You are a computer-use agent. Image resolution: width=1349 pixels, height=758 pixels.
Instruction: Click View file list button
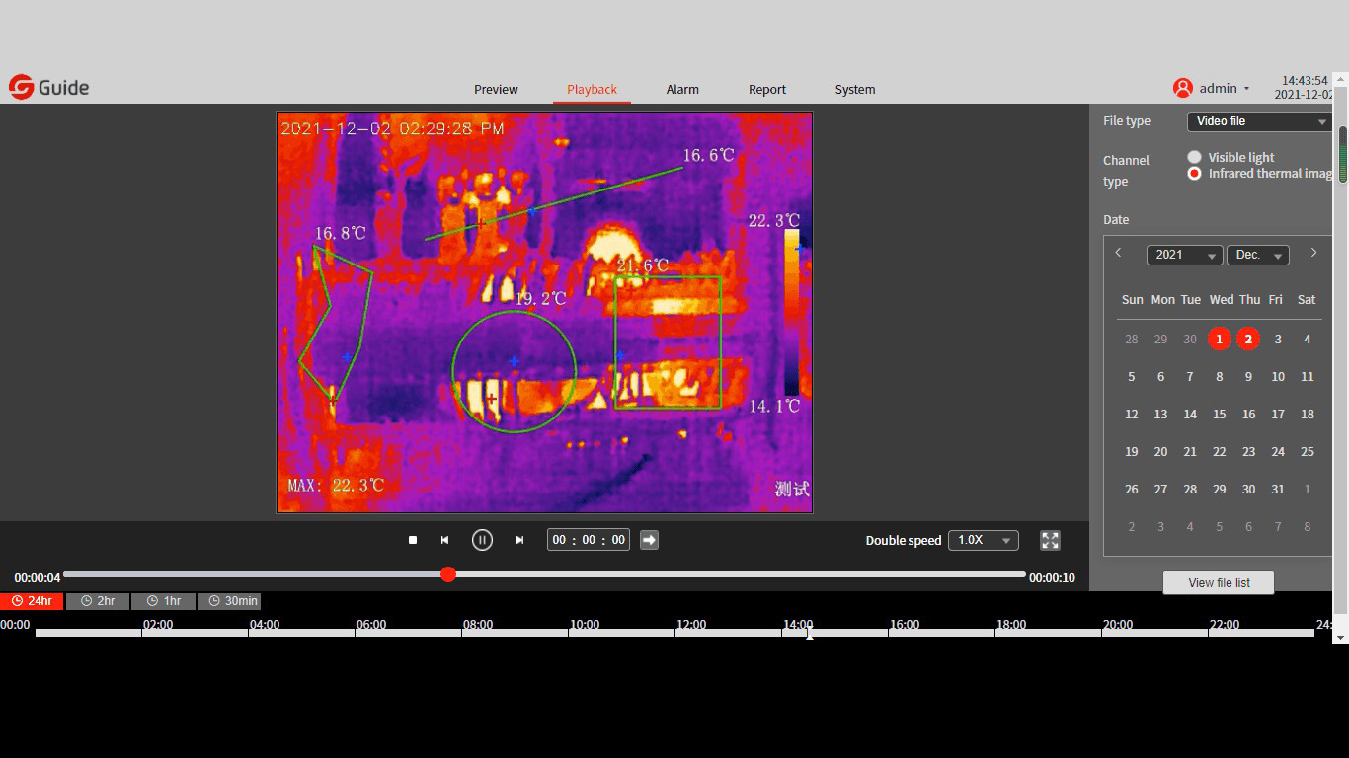pyautogui.click(x=1219, y=582)
